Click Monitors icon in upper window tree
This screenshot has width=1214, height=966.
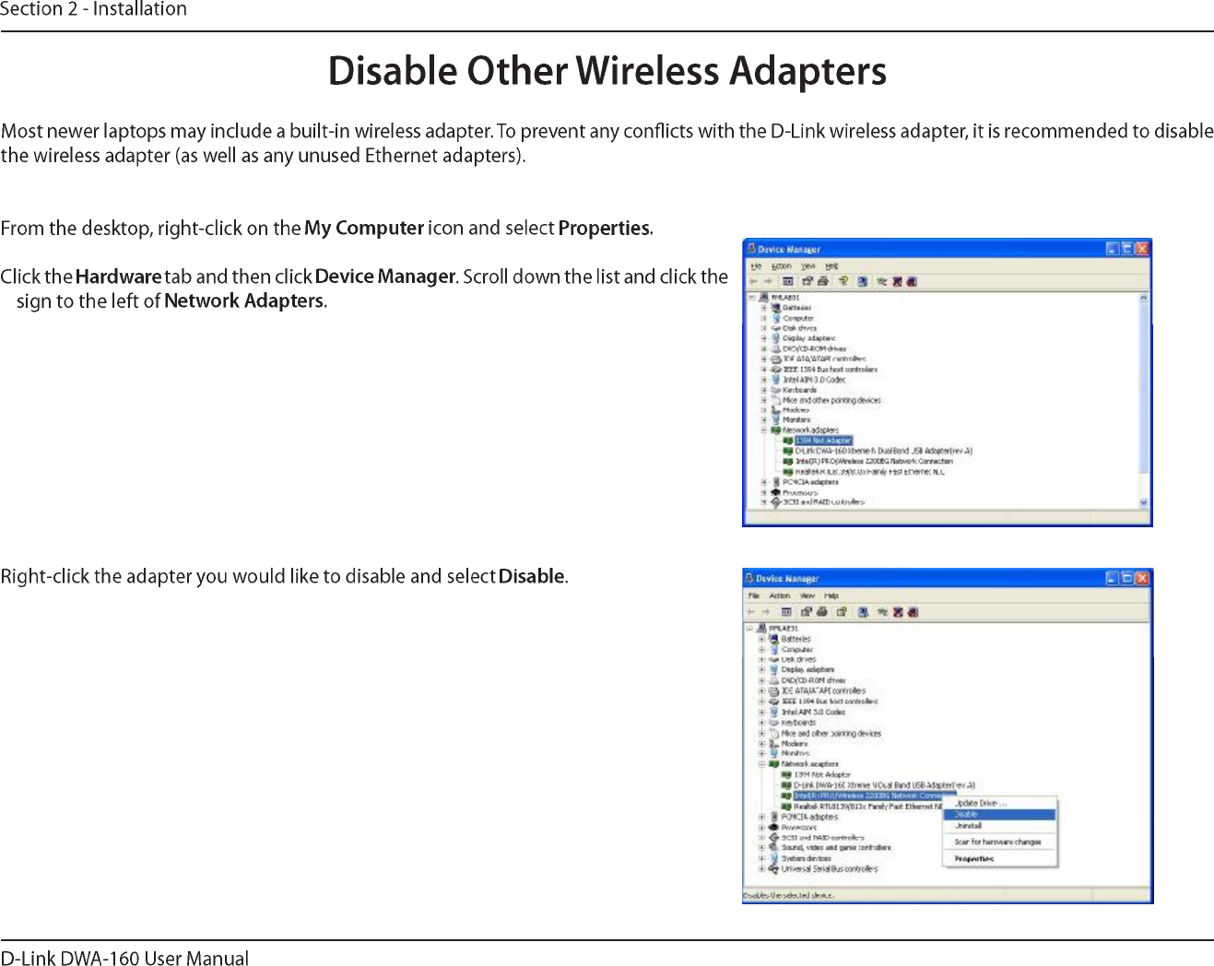pyautogui.click(x=776, y=419)
